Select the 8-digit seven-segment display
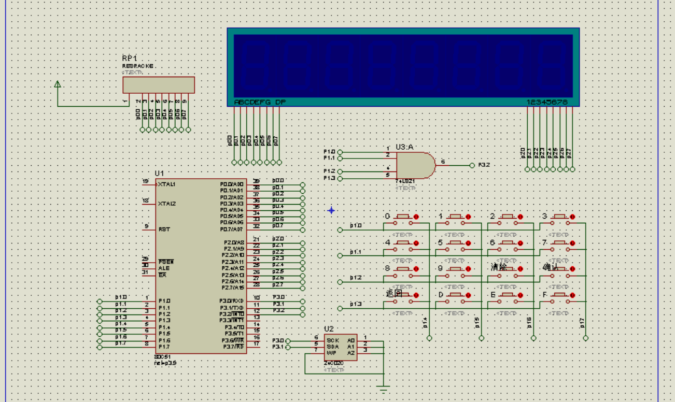 (x=403, y=67)
